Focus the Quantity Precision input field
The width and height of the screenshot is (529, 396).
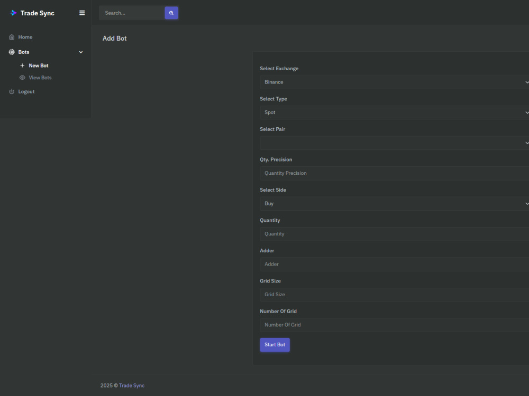pos(395,173)
